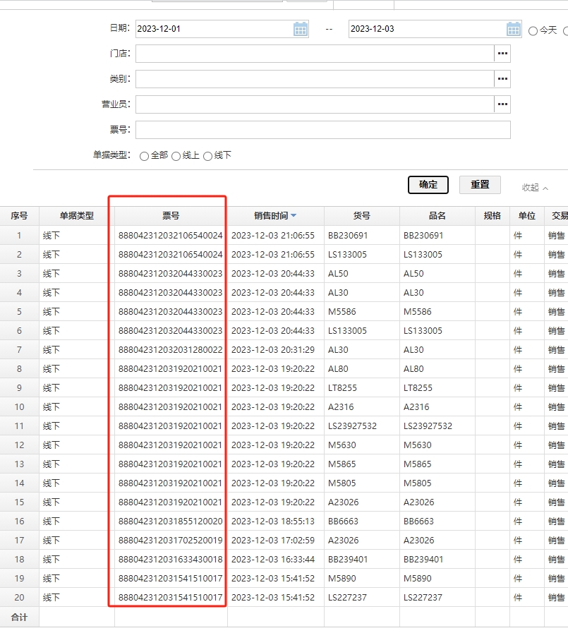Select row 3 item code AL50
This screenshot has width=568, height=633.
coord(338,273)
